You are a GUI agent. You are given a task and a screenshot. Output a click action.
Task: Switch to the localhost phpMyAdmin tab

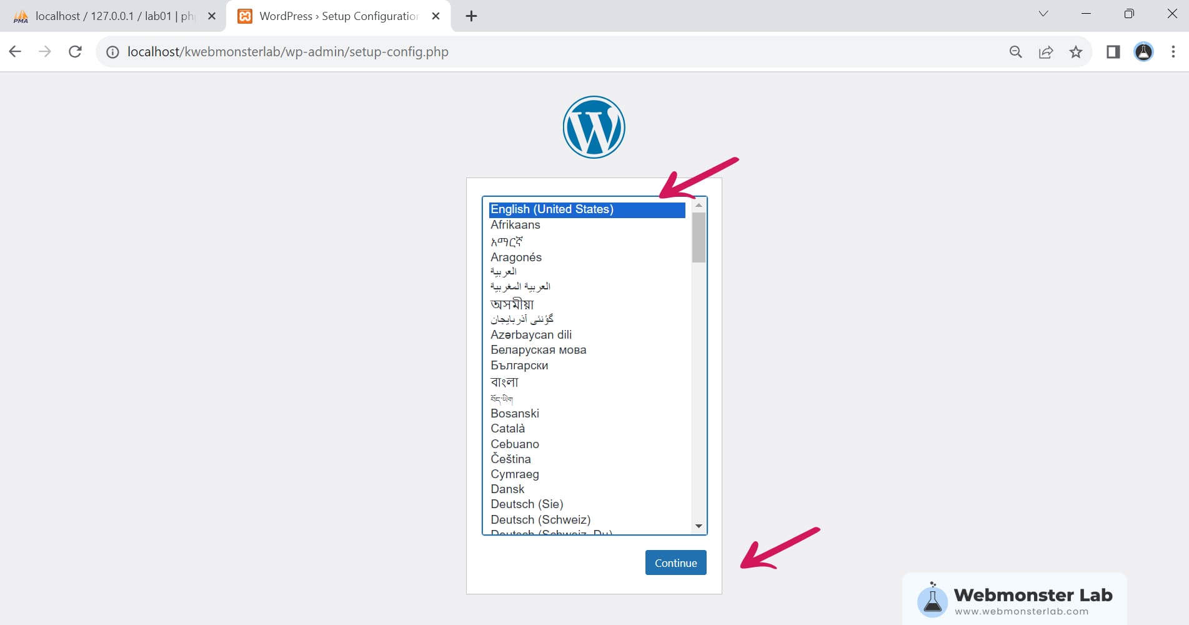[x=113, y=16]
